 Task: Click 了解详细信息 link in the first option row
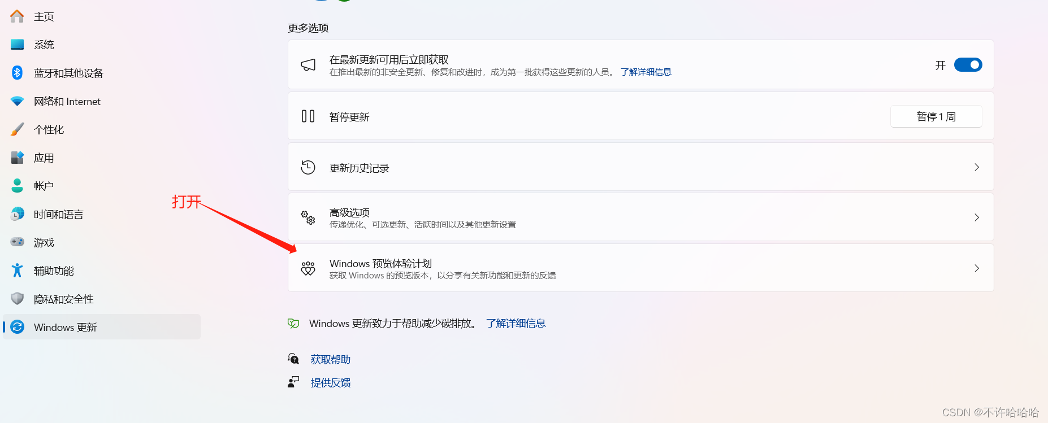point(646,72)
